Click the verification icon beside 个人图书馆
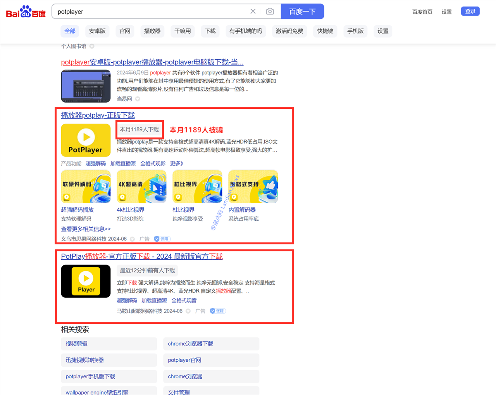The image size is (496, 395). point(92,46)
